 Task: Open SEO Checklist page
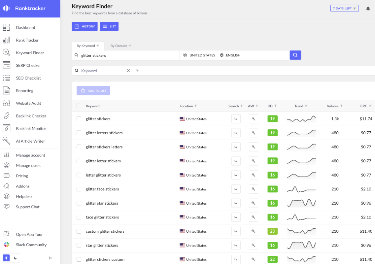click(x=28, y=78)
